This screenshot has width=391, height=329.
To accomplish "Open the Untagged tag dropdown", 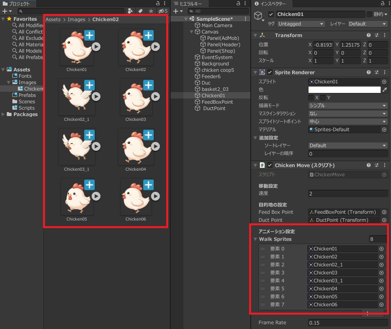I will (302, 24).
